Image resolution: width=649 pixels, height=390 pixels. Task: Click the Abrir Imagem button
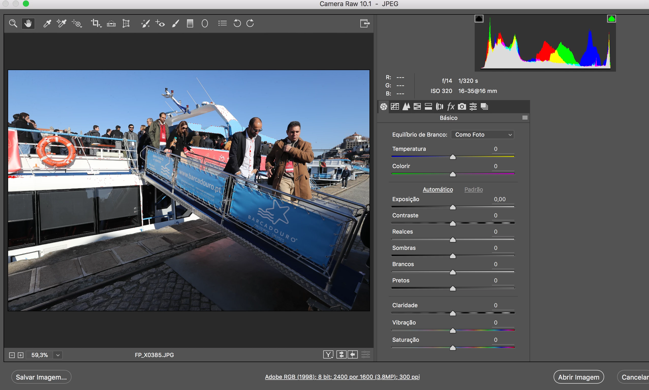578,377
